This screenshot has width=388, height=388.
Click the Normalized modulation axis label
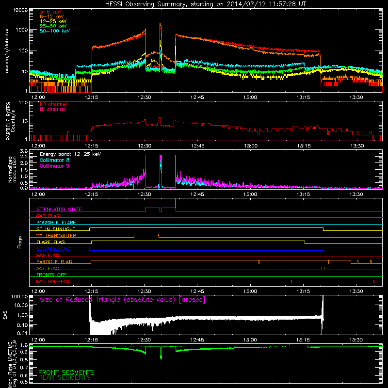tap(12, 169)
